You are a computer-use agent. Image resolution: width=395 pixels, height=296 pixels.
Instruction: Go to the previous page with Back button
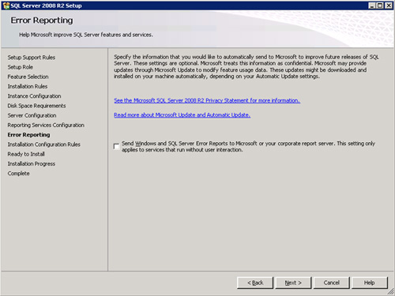click(255, 283)
